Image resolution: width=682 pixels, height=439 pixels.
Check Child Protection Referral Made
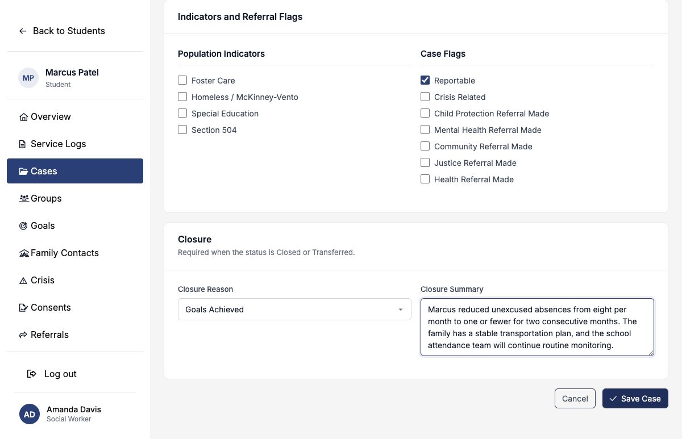coord(425,113)
